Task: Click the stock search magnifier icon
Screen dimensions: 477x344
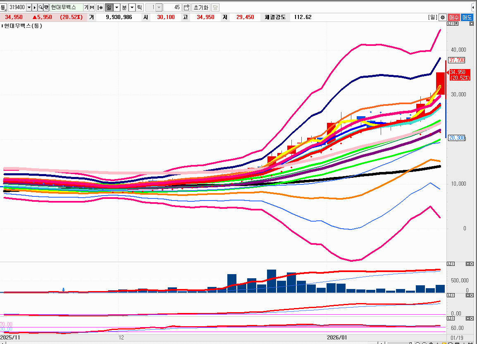Action: [41, 7]
